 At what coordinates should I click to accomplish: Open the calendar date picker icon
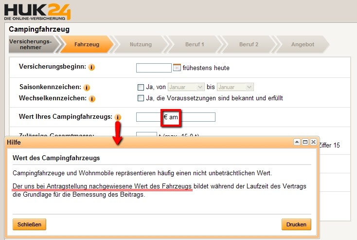[x=177, y=68]
